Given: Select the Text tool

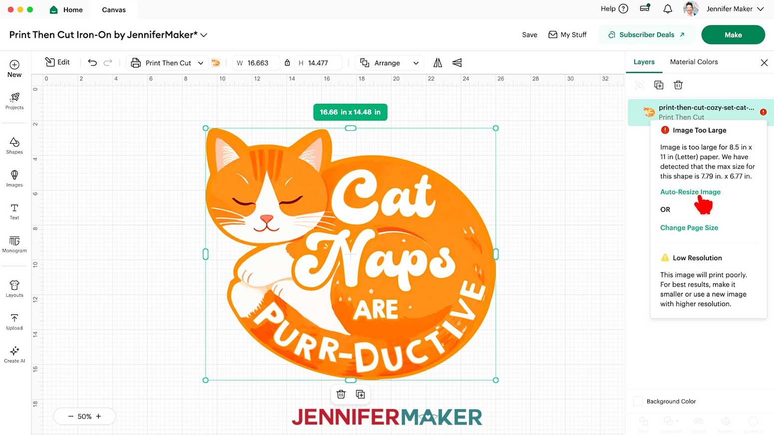Looking at the screenshot, I should (14, 212).
